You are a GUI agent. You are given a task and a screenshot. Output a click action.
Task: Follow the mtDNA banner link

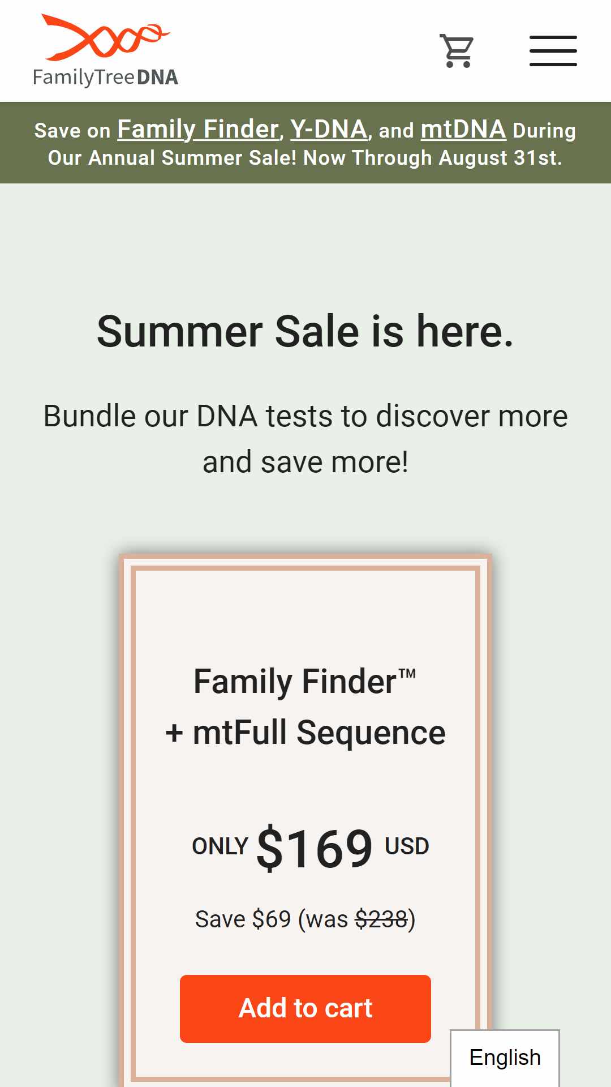463,129
